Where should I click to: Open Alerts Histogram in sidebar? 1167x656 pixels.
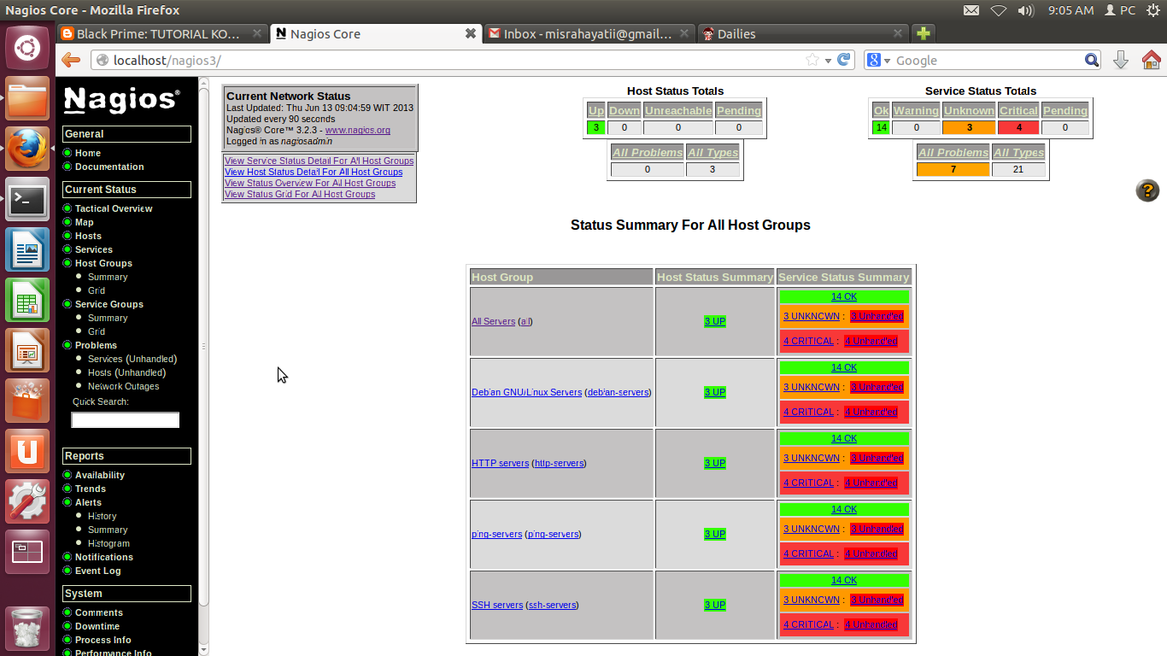click(x=108, y=543)
